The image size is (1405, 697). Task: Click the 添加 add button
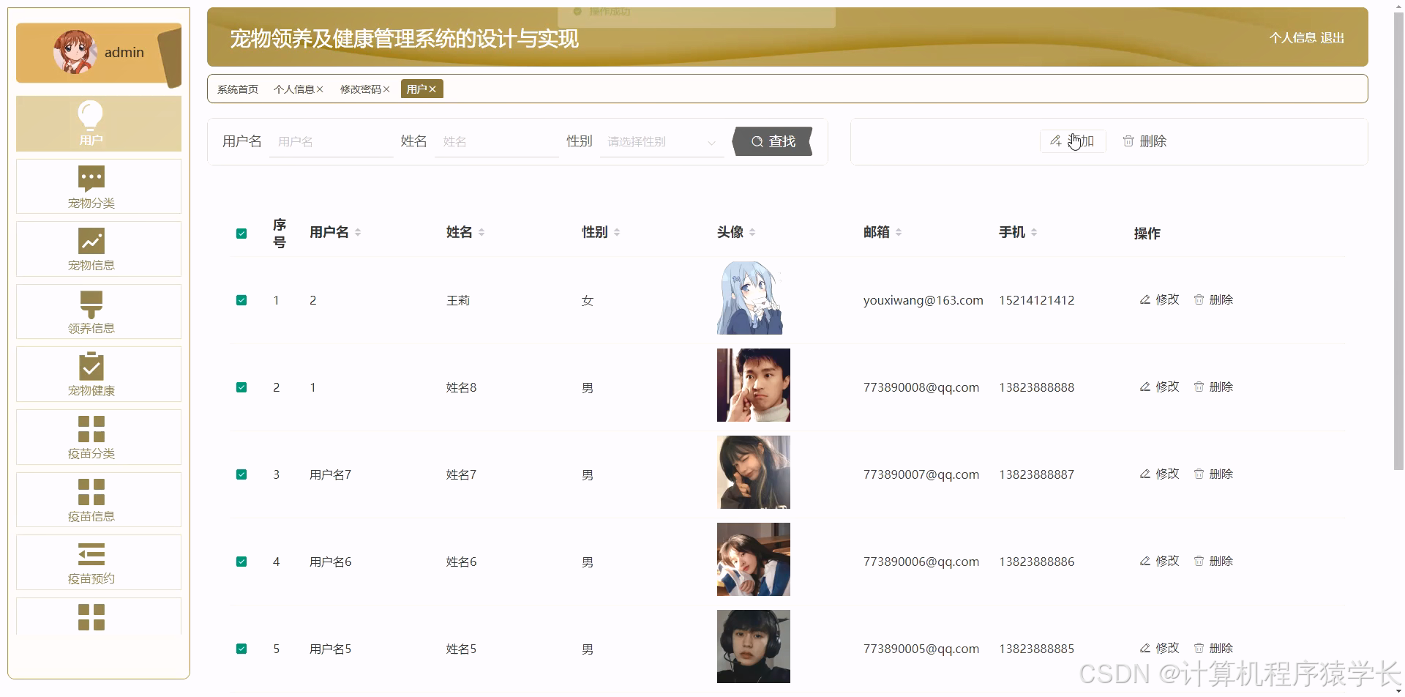click(1072, 141)
